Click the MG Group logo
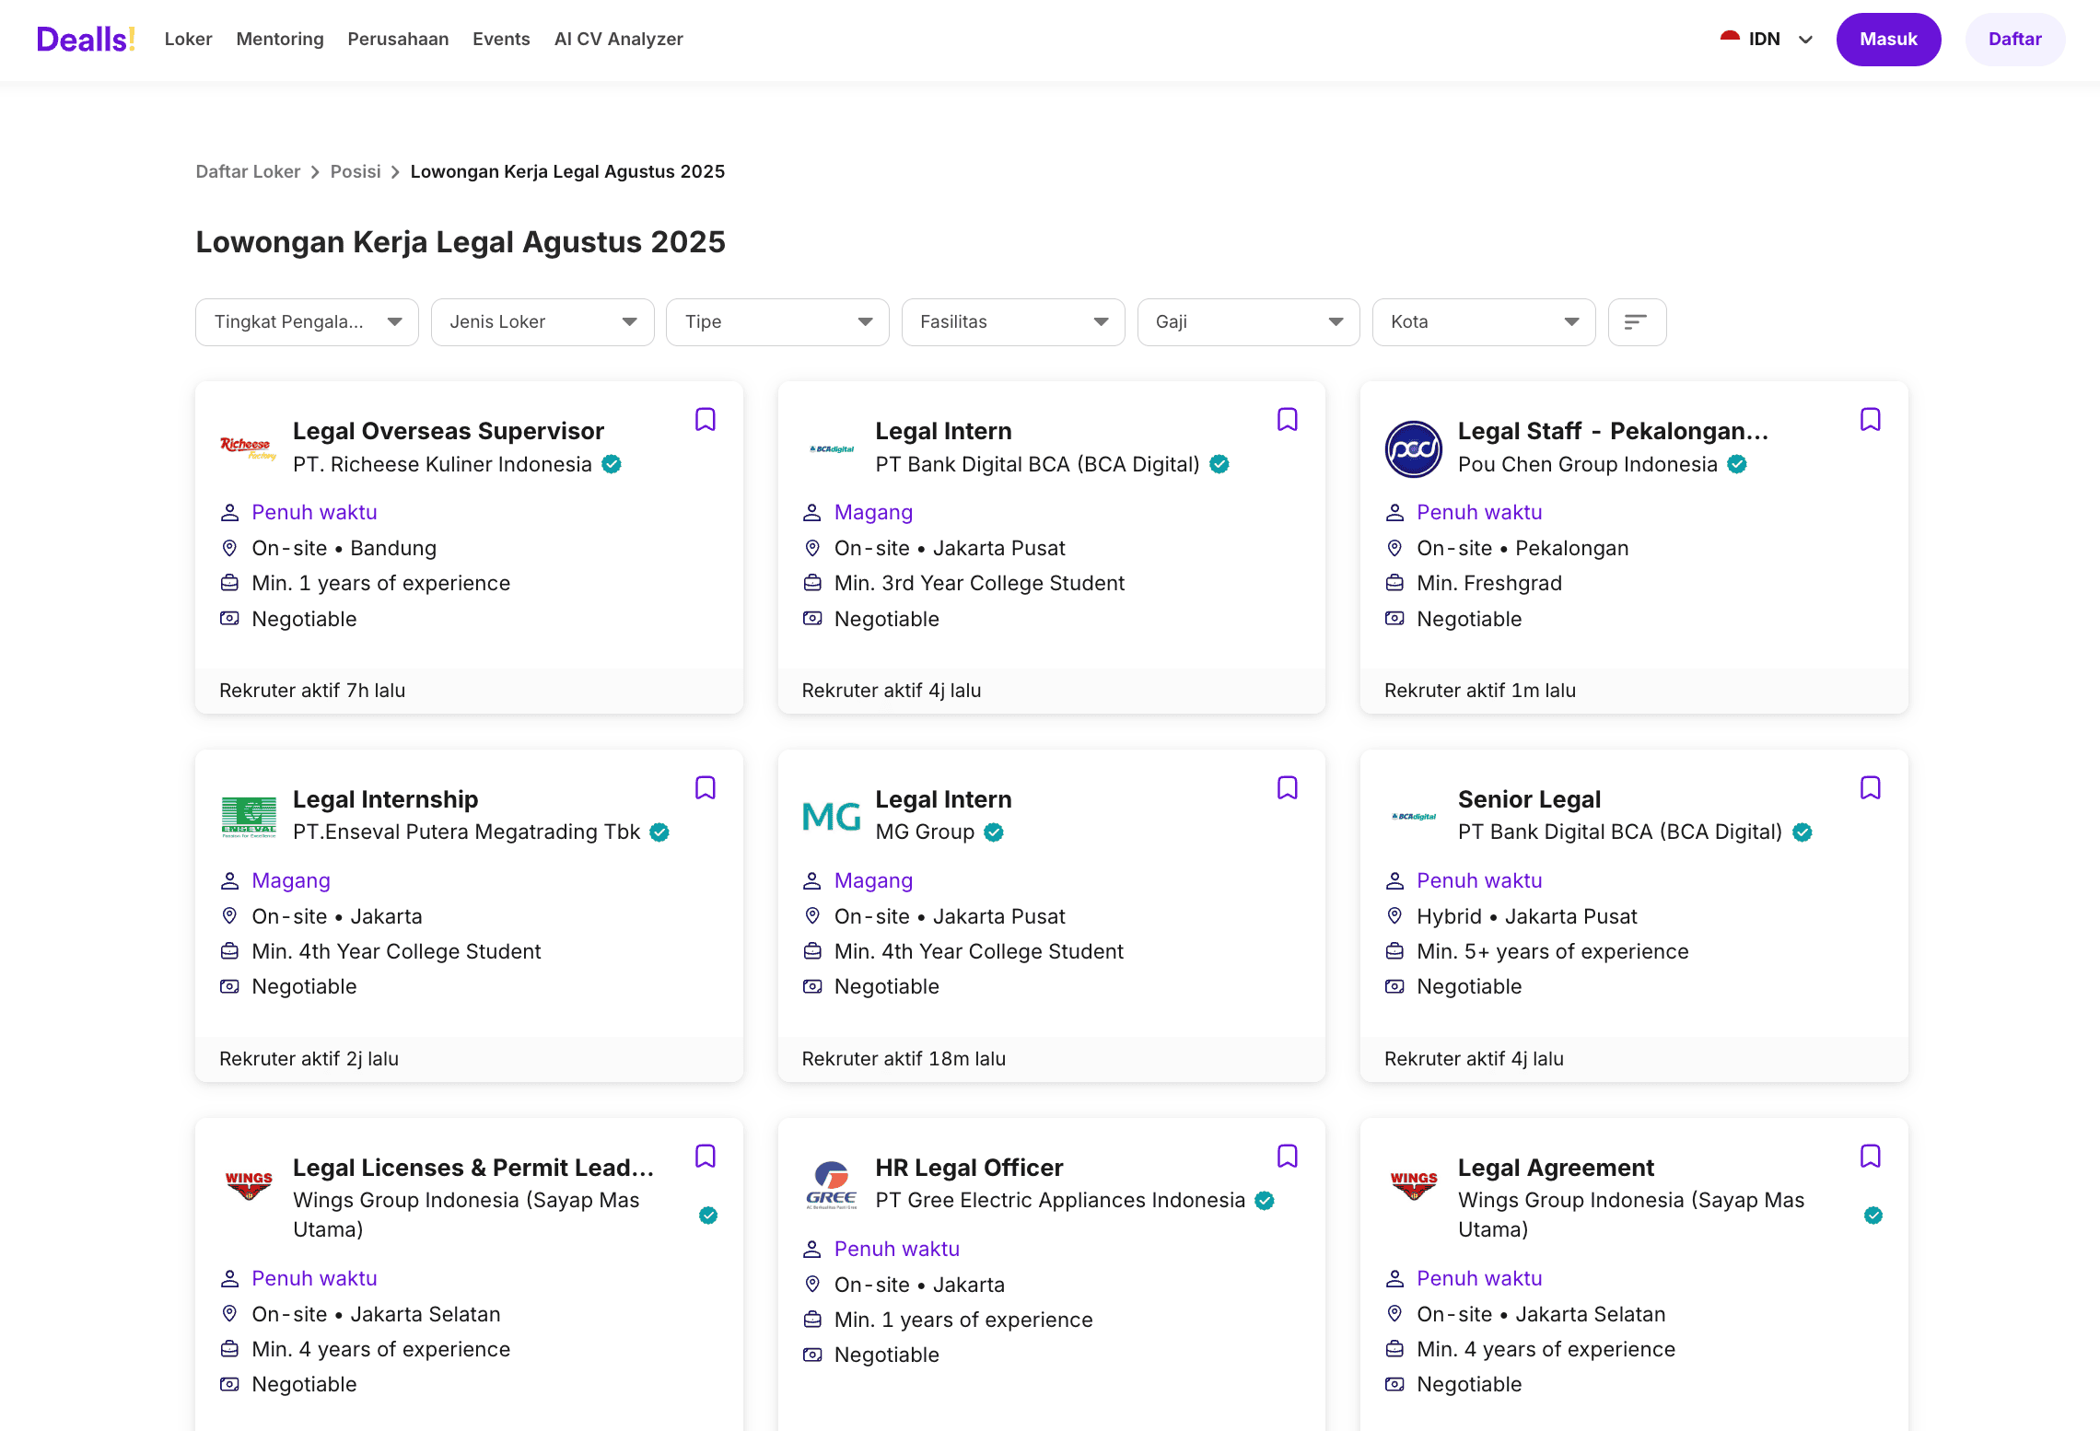Screen dimensions: 2100x1431 pos(832,817)
